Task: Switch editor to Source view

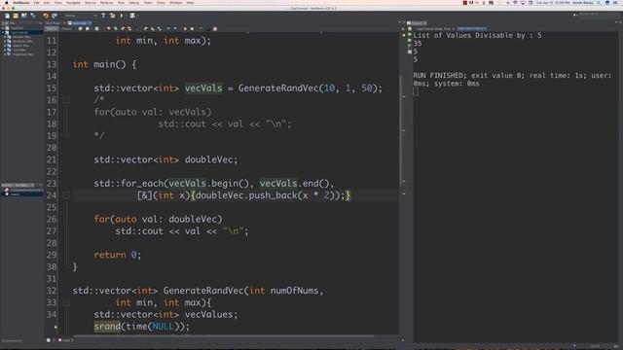Action: click(x=52, y=28)
